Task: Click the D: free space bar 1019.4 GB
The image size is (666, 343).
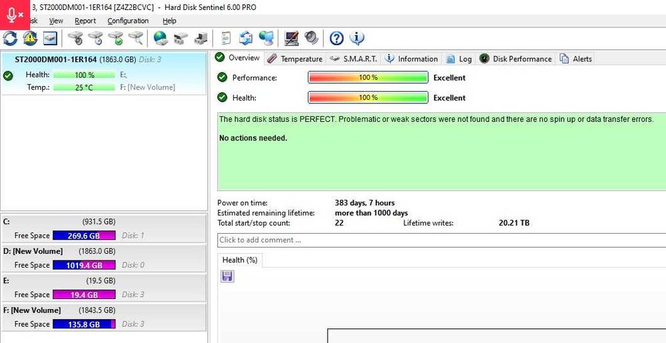Action: tap(84, 265)
